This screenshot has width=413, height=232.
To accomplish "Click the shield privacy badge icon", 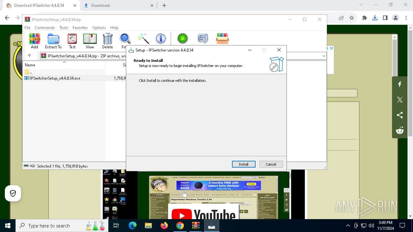I will 13,193.
